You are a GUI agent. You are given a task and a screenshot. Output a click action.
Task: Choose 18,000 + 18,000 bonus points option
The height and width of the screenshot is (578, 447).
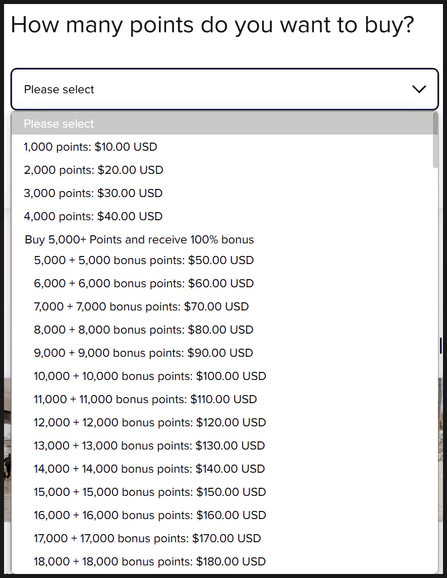coord(150,562)
